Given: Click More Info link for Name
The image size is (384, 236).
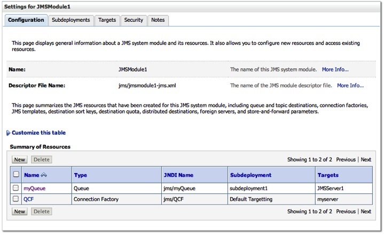Looking at the screenshot, I should (335, 69).
